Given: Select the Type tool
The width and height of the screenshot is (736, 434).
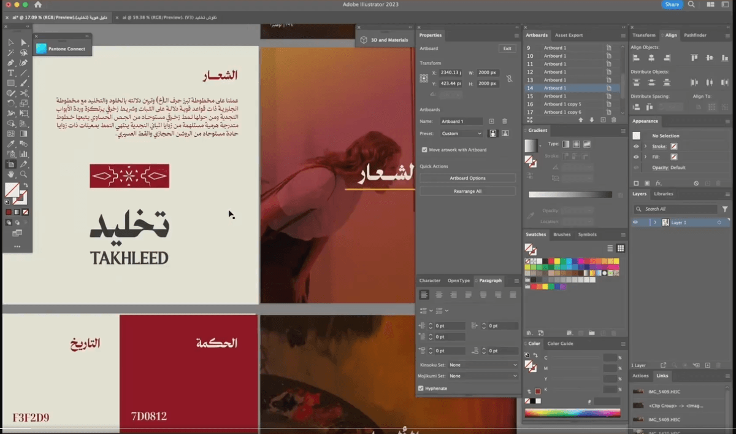Looking at the screenshot, I should (x=10, y=72).
